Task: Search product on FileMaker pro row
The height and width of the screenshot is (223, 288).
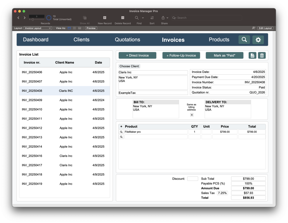Action: pos(121,132)
